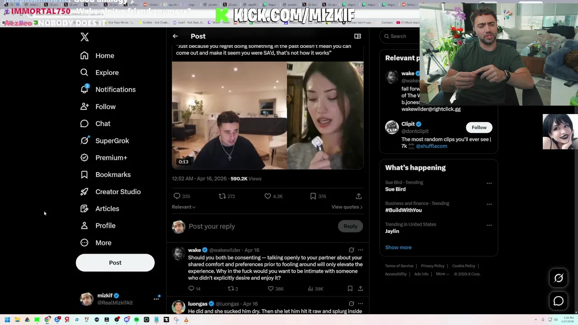Viewport: 578px width, 325px height.
Task: Follow the Clipit account
Action: pos(479,127)
